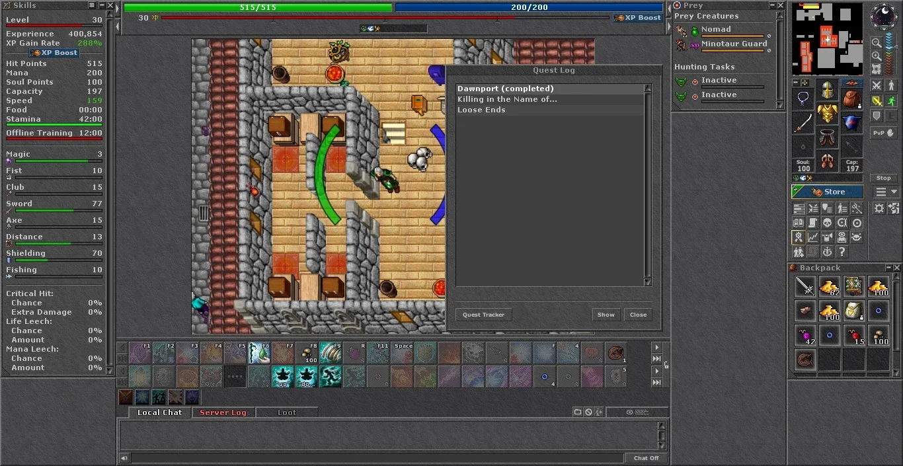Open the equipped brown backpack slot

pyautogui.click(x=851, y=98)
